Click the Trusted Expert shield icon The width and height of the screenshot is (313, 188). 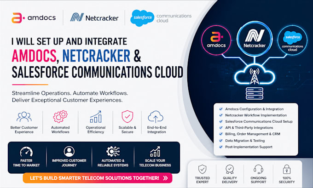tap(202, 169)
